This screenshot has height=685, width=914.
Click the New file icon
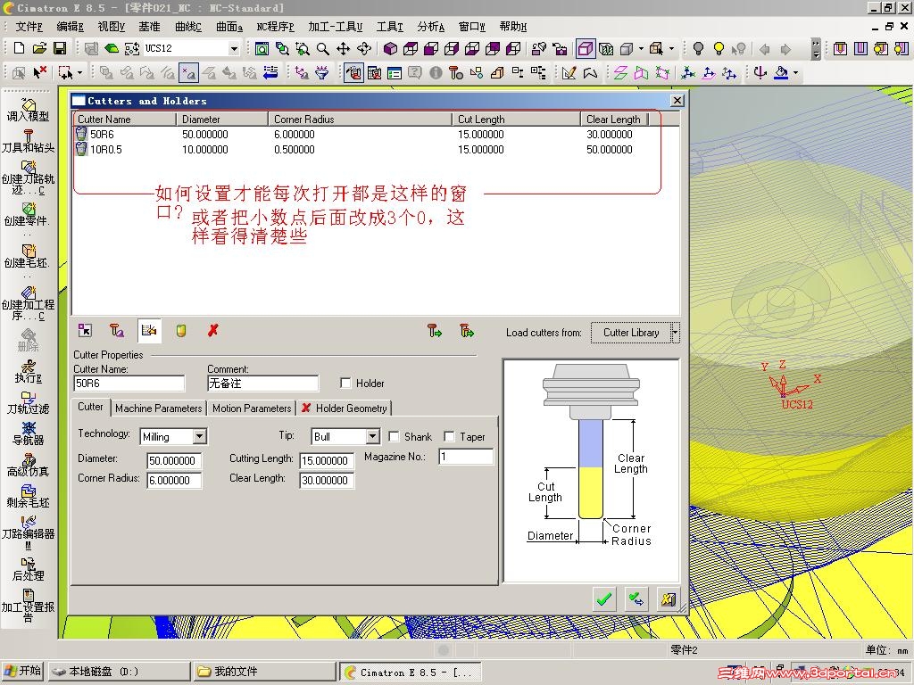tap(19, 48)
